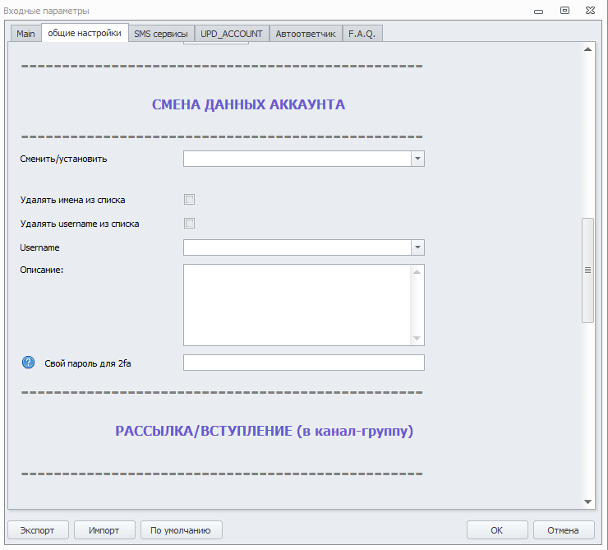Click the description box scroll-down arrow

pyautogui.click(x=417, y=338)
